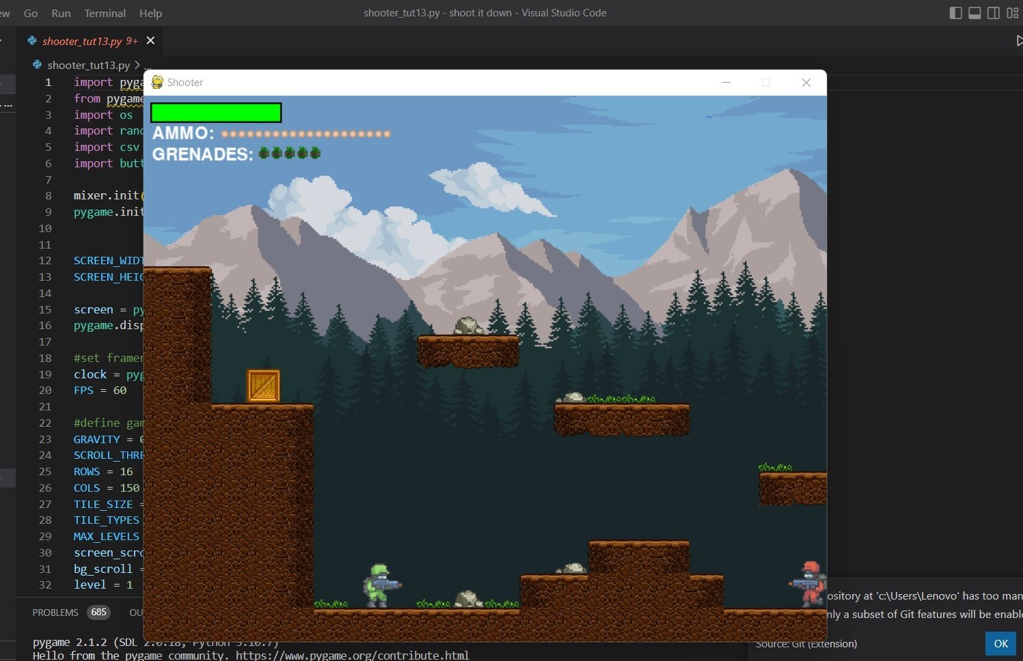The image size is (1023, 661).
Task: Click the Run Python File play button
Action: [1019, 41]
